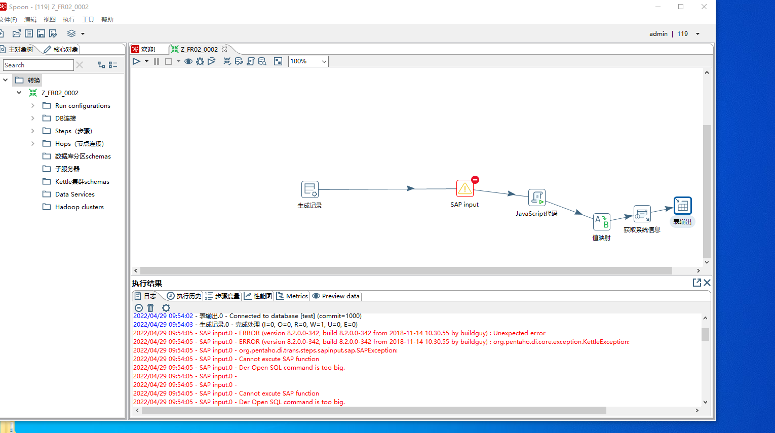This screenshot has width=775, height=433.
Task: Expand the Steps (步骤) folder
Action: [32, 131]
